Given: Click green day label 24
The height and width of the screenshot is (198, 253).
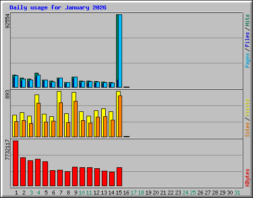Looking at the screenshot, I should click(185, 193).
